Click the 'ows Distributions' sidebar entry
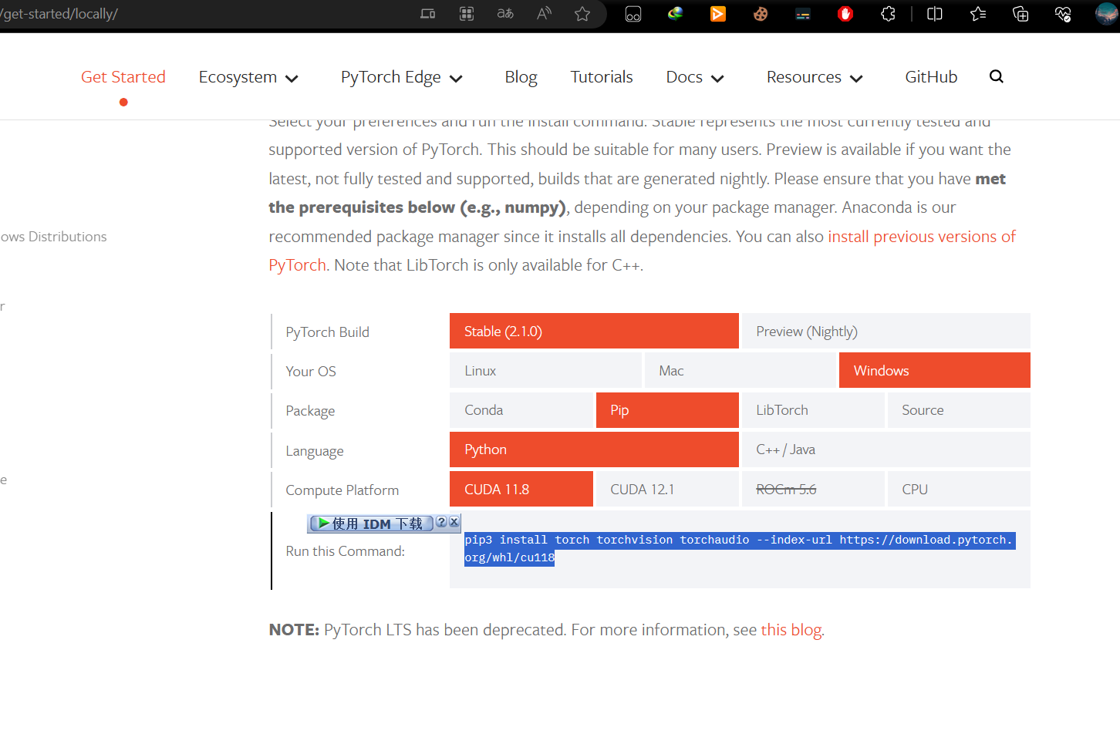Screen dimensions: 1120x734 pyautogui.click(x=53, y=237)
